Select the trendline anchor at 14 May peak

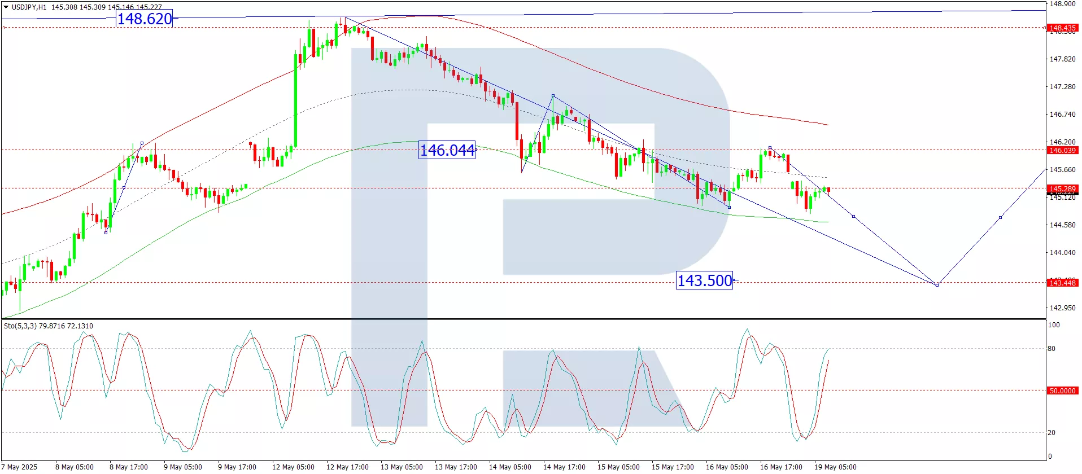[553, 96]
